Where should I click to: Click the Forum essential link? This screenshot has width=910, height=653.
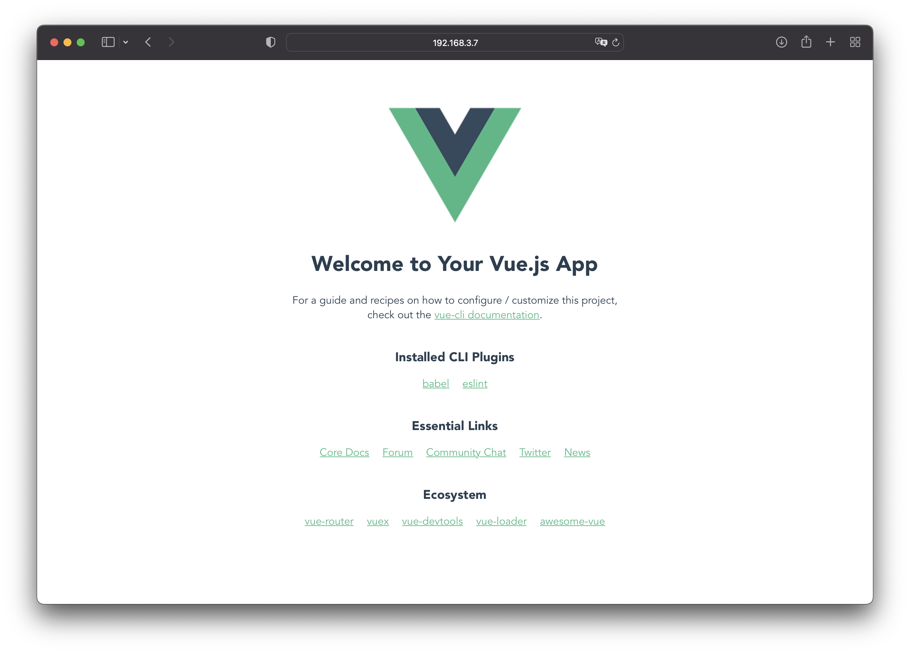tap(398, 452)
